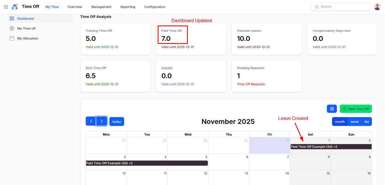The image size is (385, 185).
Task: Click the New Time Off button
Action: [x=356, y=109]
